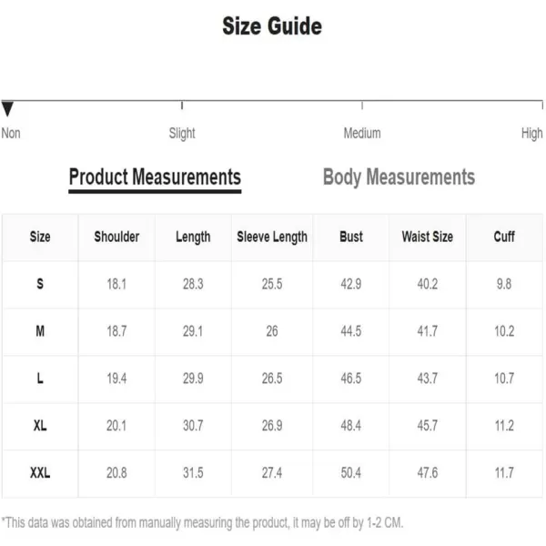Click the M size row label
546x546 pixels.
click(40, 331)
